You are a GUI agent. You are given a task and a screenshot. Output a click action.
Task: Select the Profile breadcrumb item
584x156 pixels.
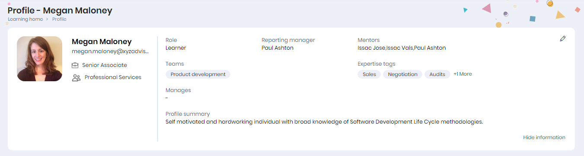coord(59,19)
